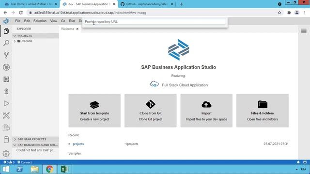Open the recent projects link

point(78,144)
